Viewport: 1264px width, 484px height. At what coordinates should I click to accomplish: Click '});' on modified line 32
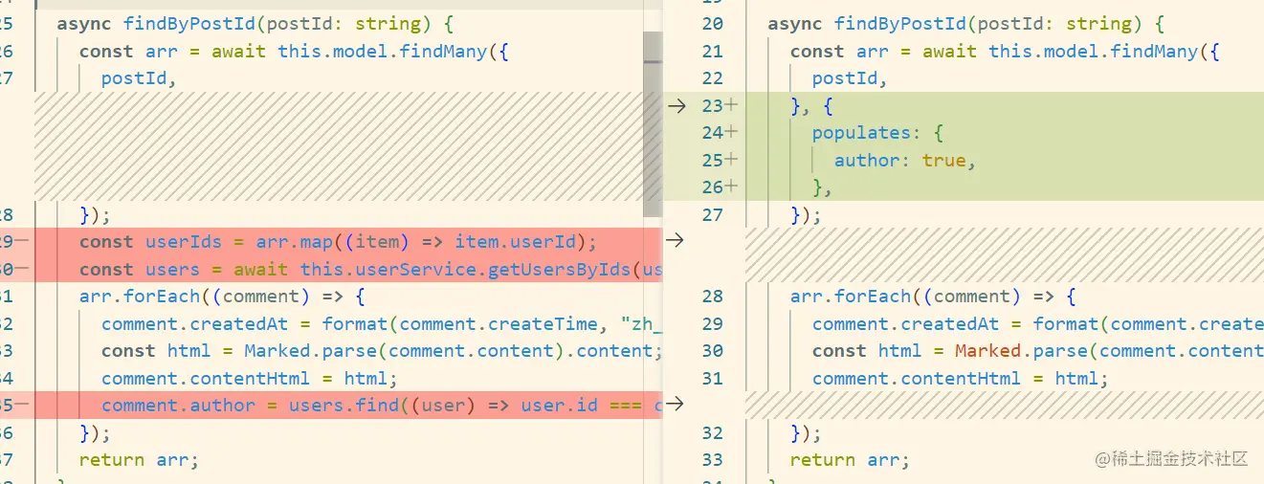point(806,433)
